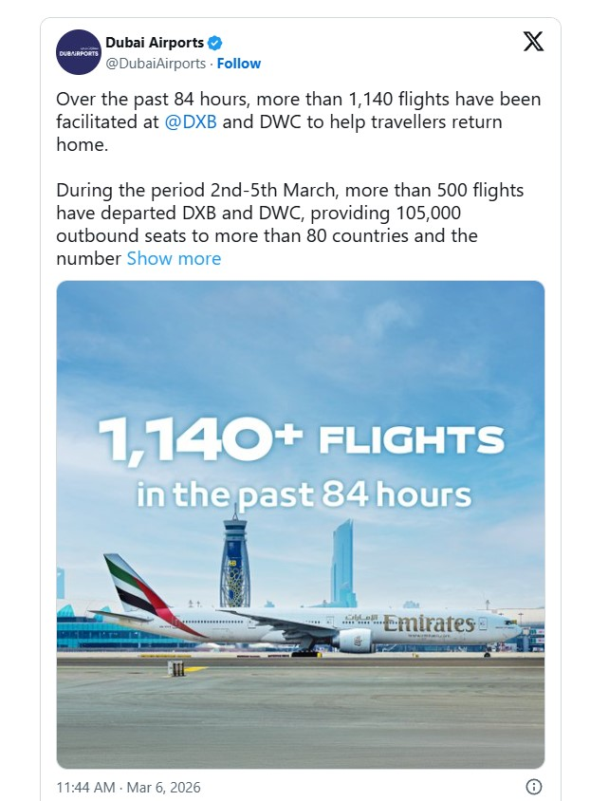The height and width of the screenshot is (801, 590).
Task: Open the Dubai Airports display name
Action: (x=155, y=43)
